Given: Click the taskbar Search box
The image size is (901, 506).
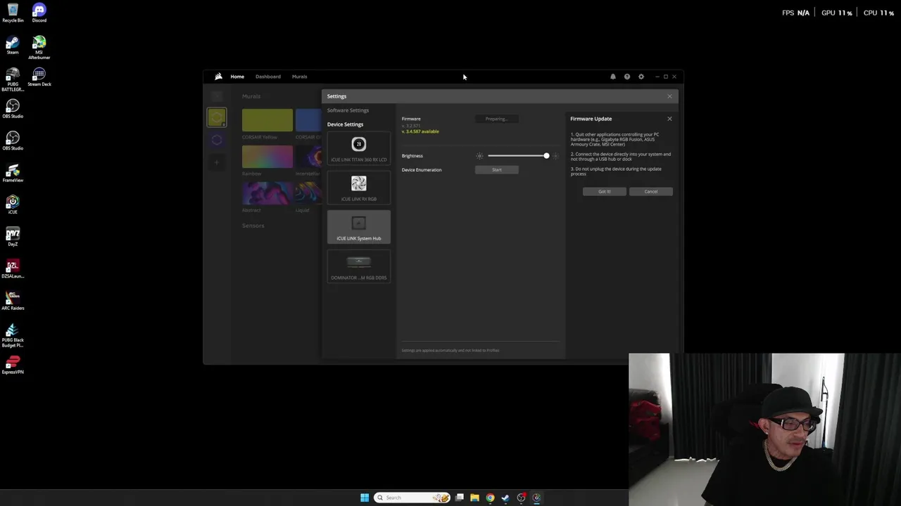Looking at the screenshot, I should (412, 498).
